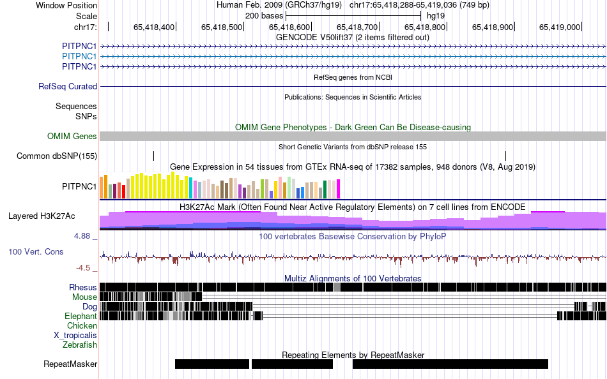The width and height of the screenshot is (607, 379).
Task: Click the left dbSNP variant tick mark
Action: pos(154,156)
